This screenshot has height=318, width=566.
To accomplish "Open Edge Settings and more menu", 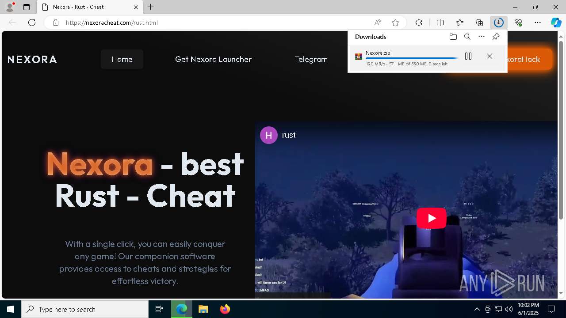I will click(538, 23).
